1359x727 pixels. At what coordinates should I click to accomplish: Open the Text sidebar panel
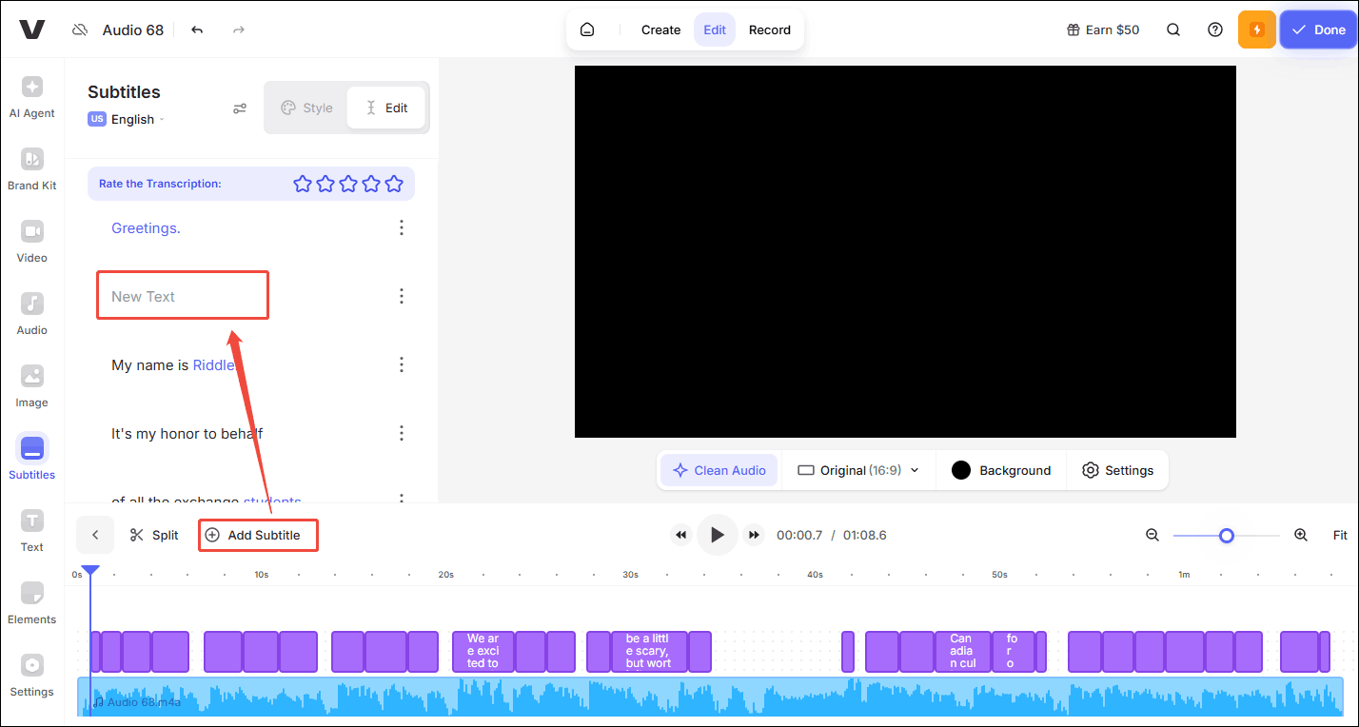coord(32,531)
